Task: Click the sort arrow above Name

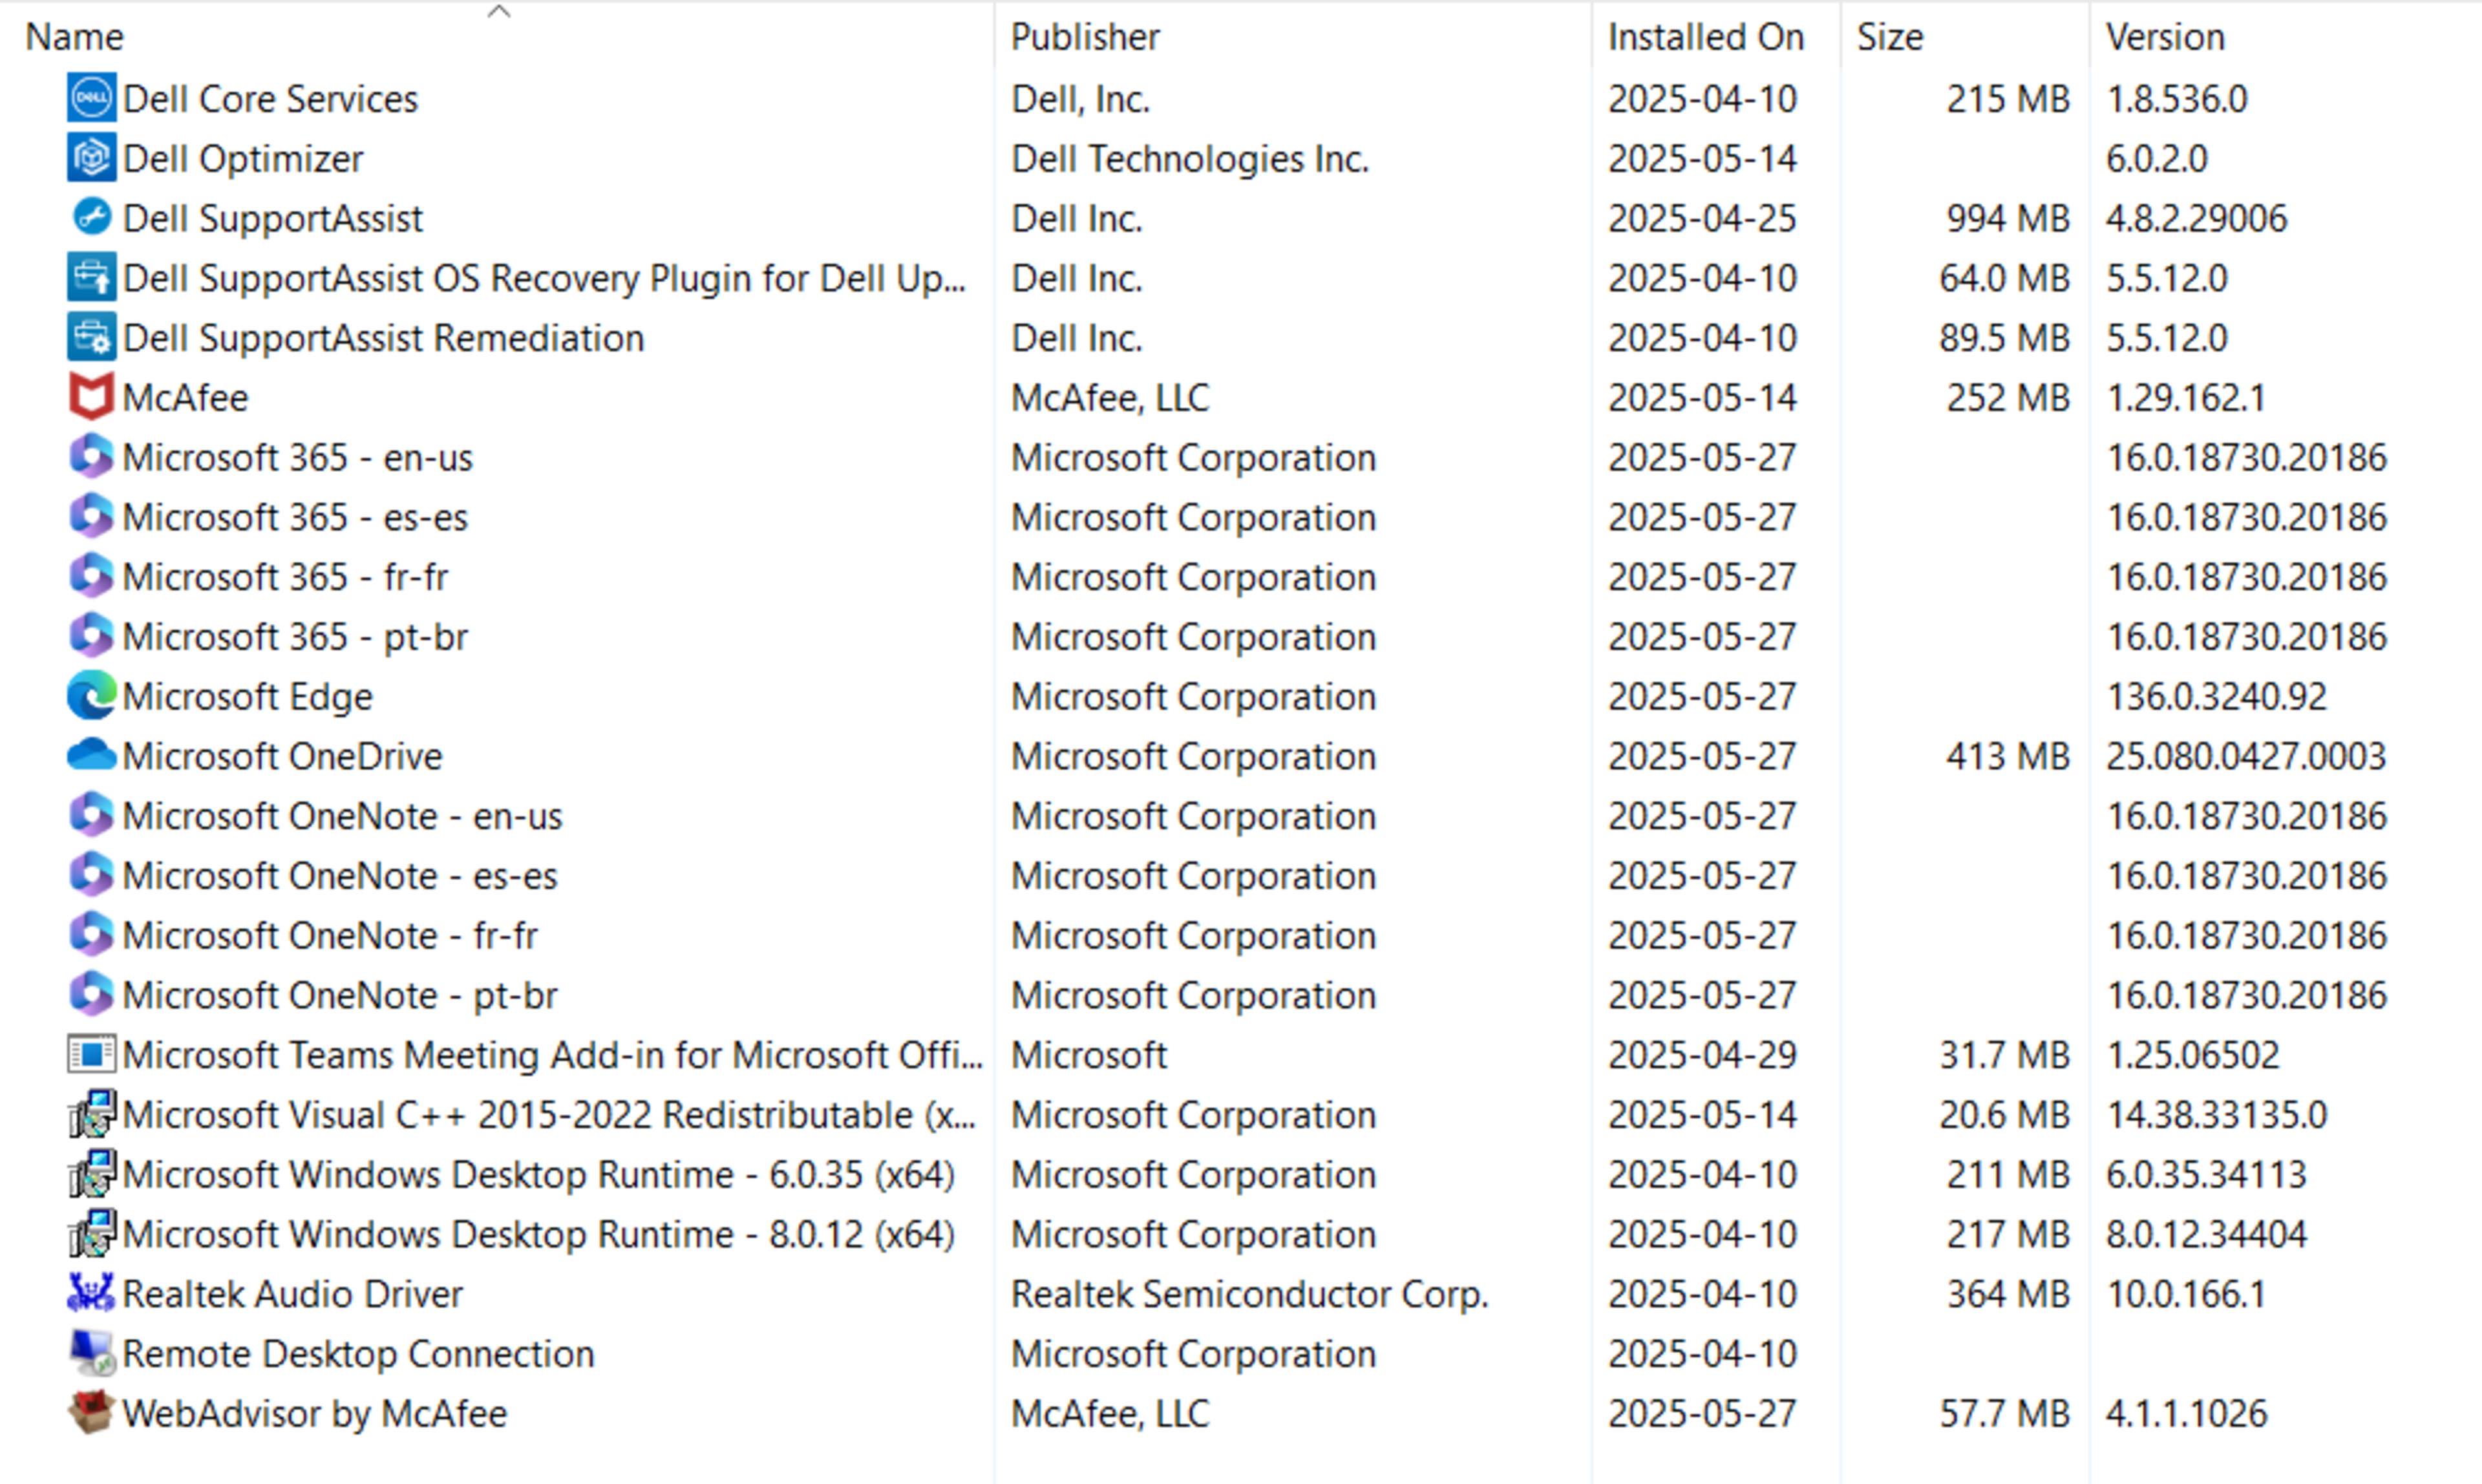Action: 498,12
